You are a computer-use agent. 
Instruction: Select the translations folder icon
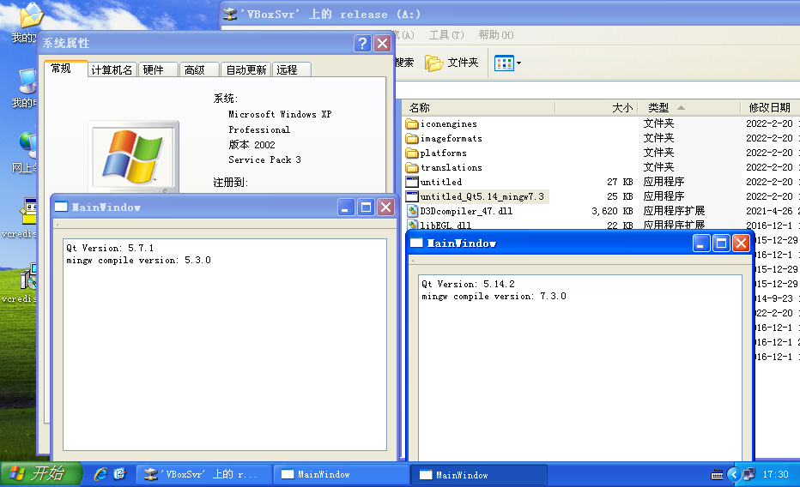412,167
